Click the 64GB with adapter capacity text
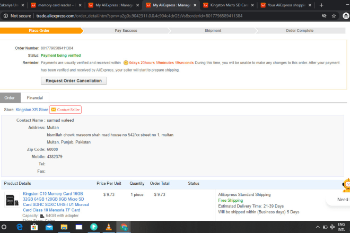Screen dimensions: 350x233 click(x=62, y=216)
